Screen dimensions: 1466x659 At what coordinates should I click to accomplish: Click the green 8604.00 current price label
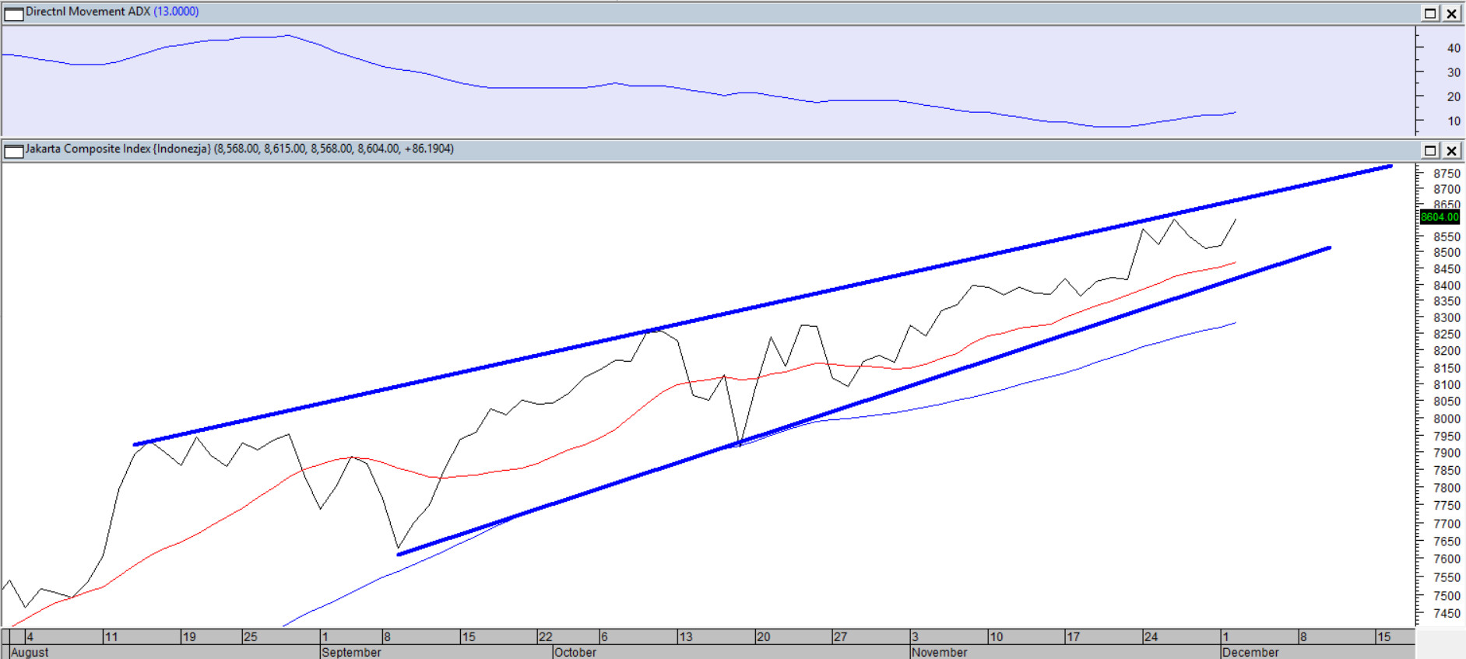[1440, 217]
